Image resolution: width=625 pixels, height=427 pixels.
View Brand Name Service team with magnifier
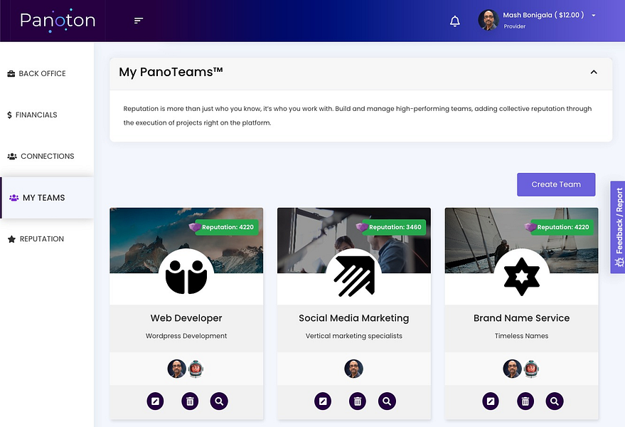pyautogui.click(x=555, y=401)
